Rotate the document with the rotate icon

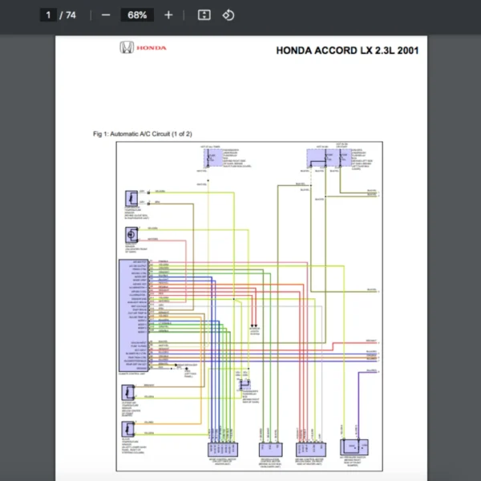pyautogui.click(x=228, y=15)
